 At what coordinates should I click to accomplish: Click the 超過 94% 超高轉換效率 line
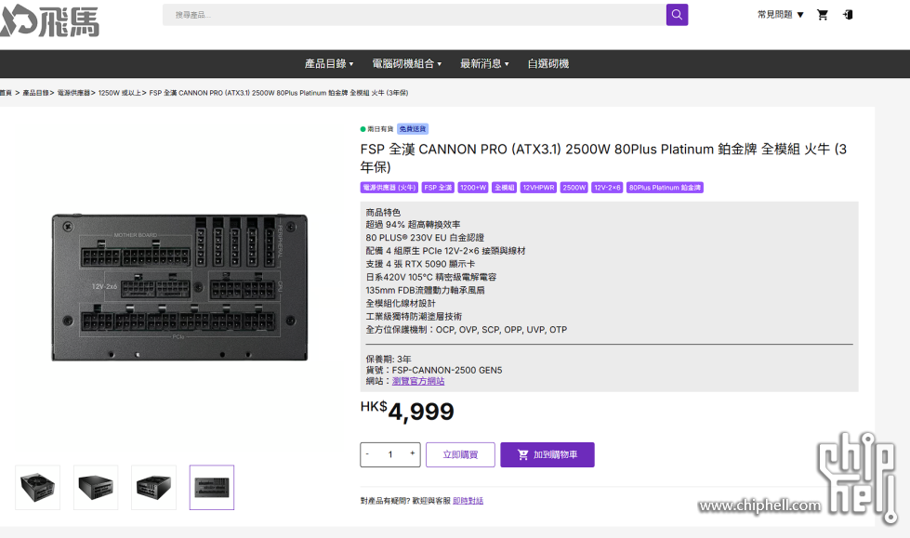click(x=414, y=225)
